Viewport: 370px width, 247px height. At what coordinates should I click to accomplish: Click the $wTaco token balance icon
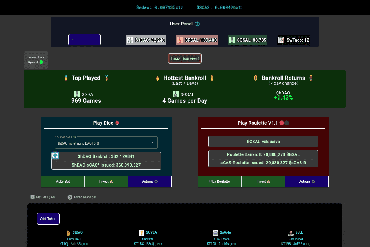281,40
